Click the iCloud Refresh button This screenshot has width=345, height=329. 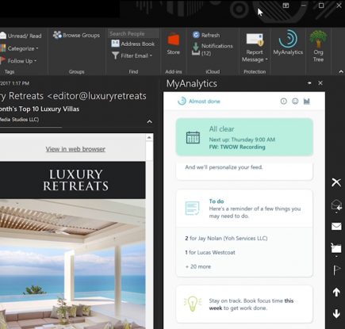206,35
